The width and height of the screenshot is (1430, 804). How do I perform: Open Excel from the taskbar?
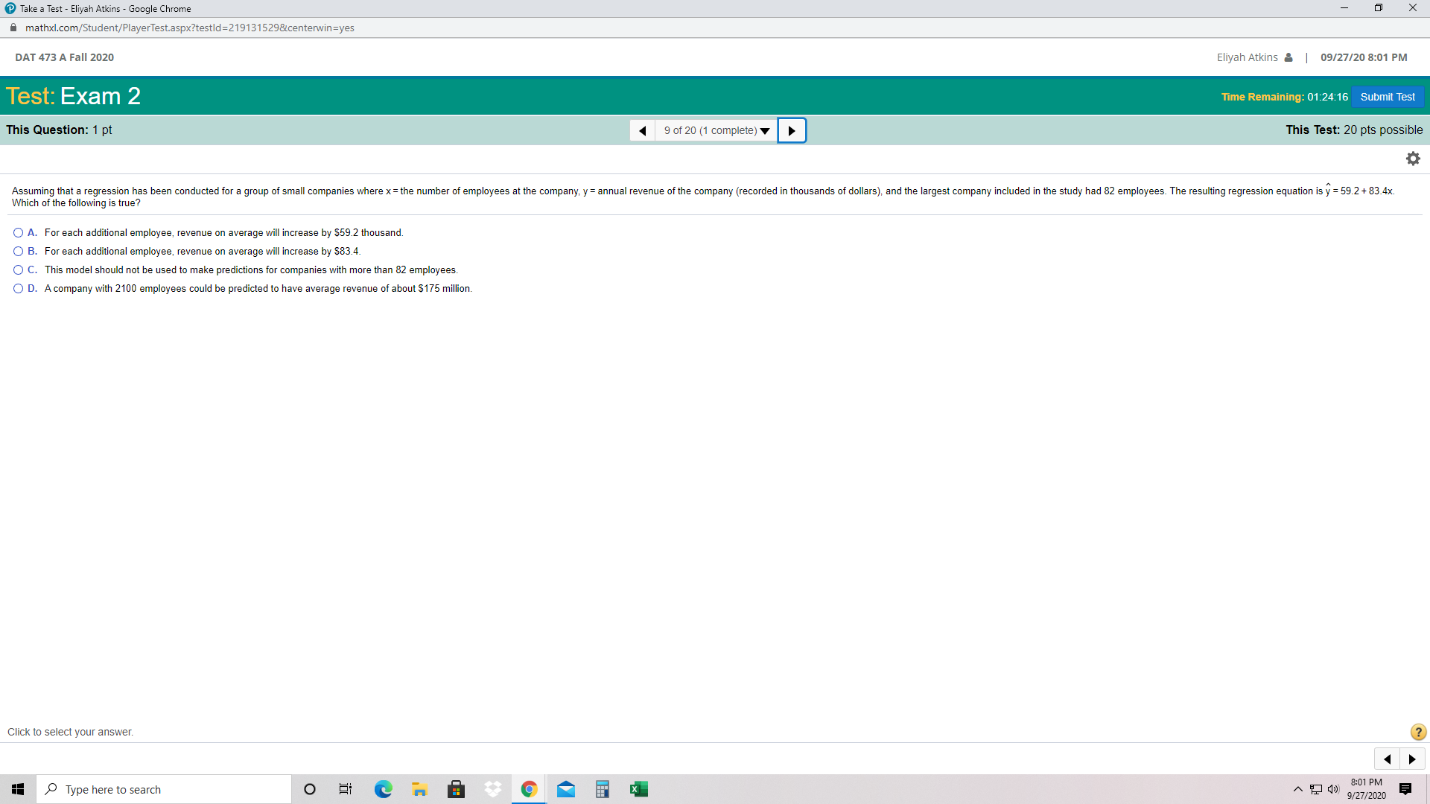[x=639, y=788]
